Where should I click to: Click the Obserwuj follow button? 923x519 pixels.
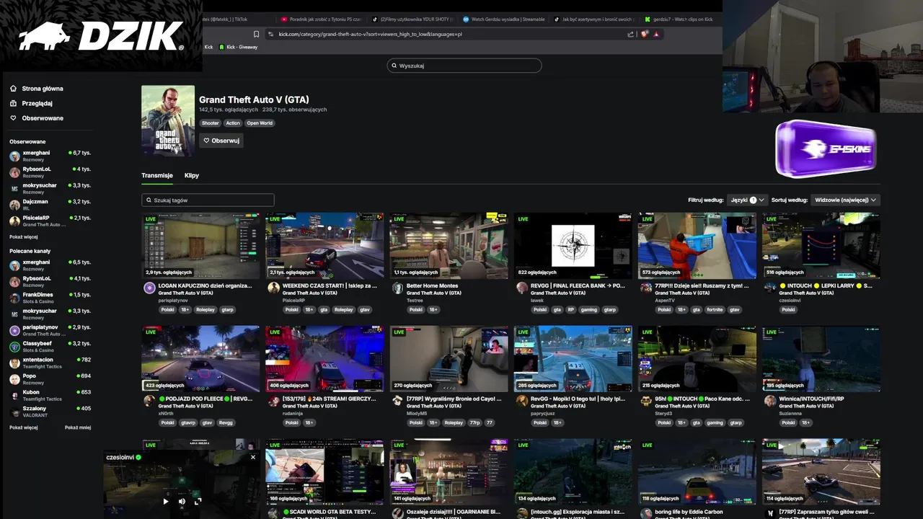click(221, 141)
